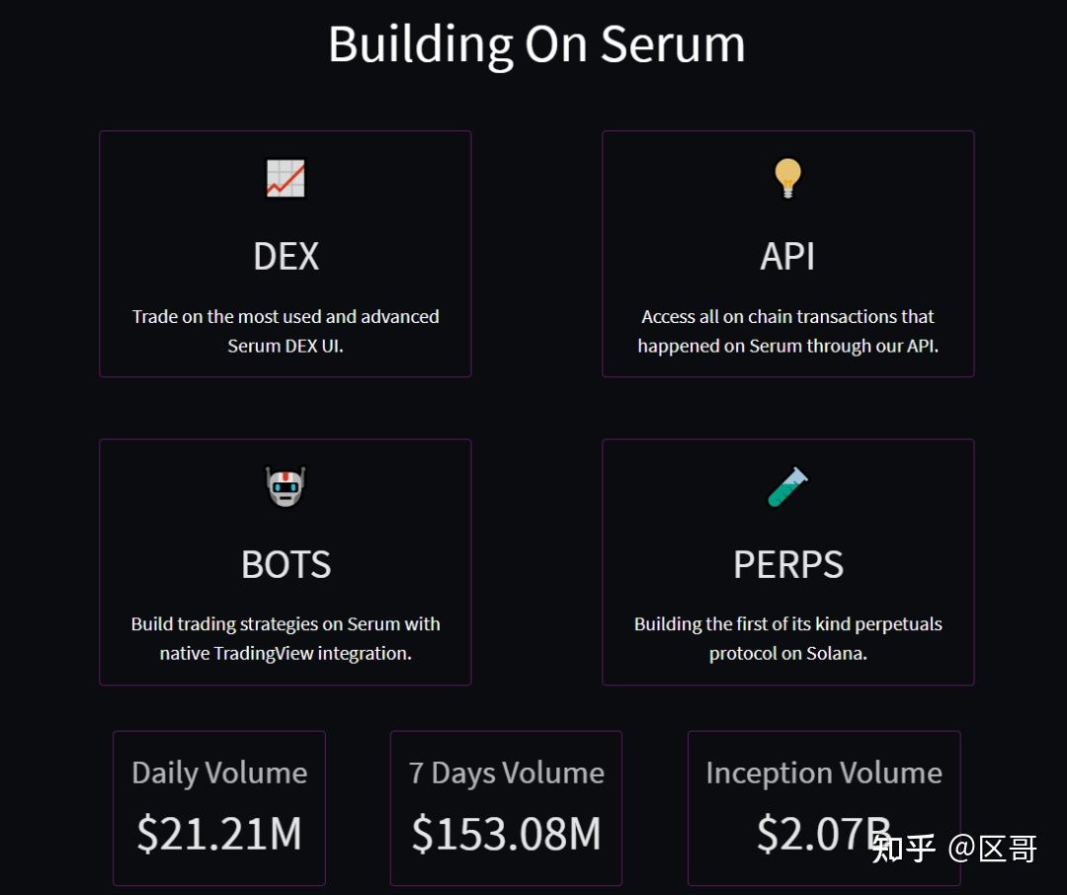The height and width of the screenshot is (895, 1067).
Task: Open the API heading
Action: tap(787, 257)
